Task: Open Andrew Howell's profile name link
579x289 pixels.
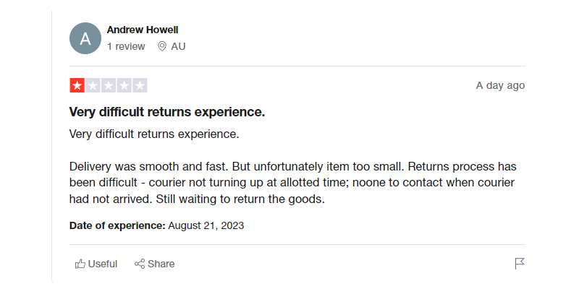Action: coord(143,30)
